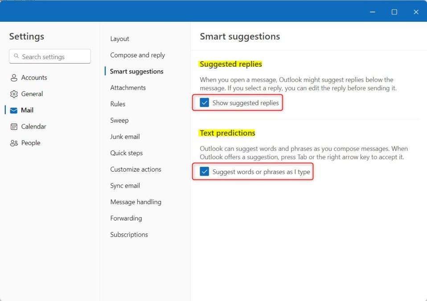This screenshot has width=427, height=301.
Task: Click the Mail envelope icon
Action: [x=14, y=110]
